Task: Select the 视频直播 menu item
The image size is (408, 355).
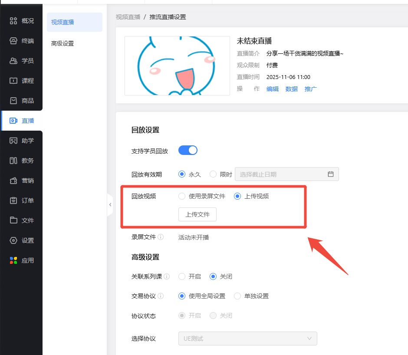Action: point(63,22)
